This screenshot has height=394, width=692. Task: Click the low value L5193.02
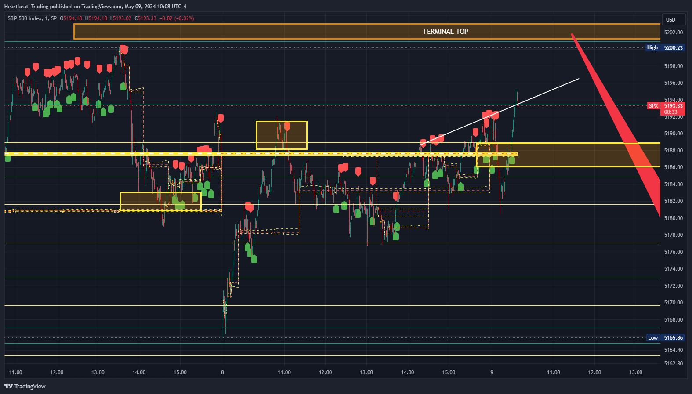click(121, 18)
